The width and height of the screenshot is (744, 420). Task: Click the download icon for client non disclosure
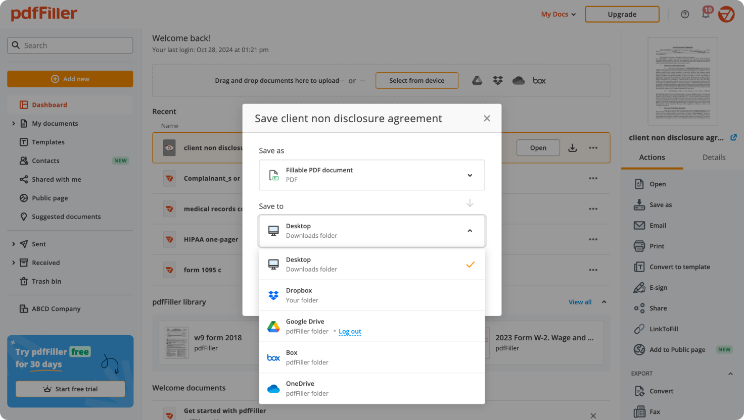(572, 148)
